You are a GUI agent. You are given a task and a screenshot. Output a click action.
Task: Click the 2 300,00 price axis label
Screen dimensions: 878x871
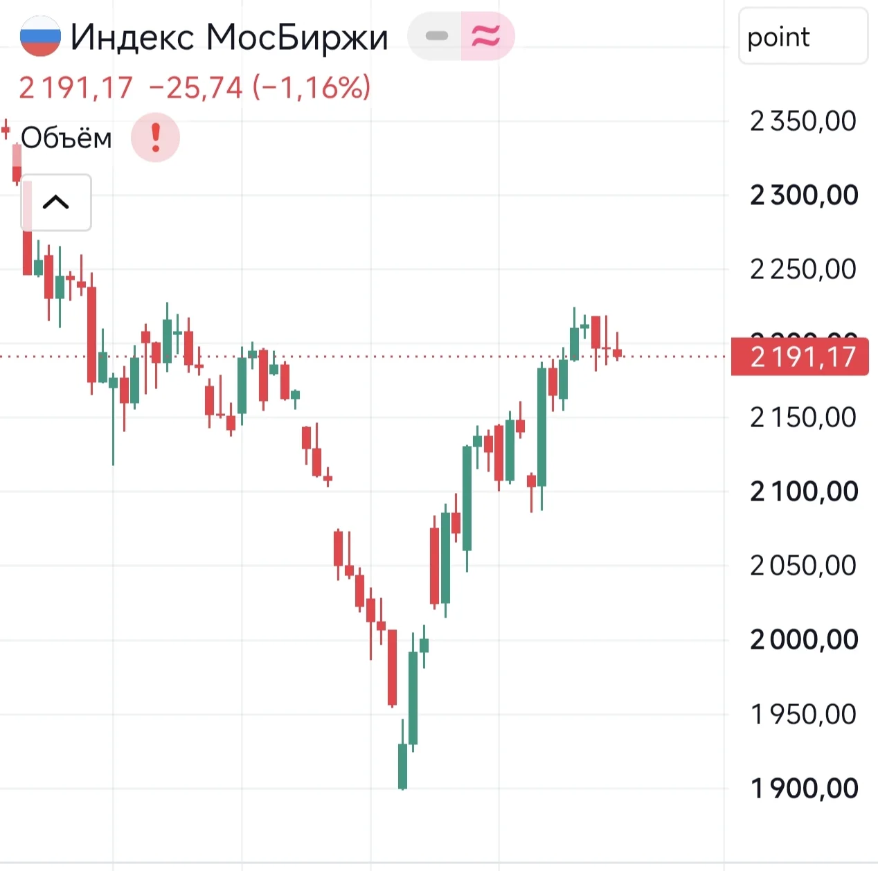805,195
